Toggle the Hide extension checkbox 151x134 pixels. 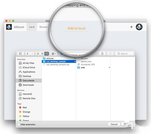tap(19, 124)
